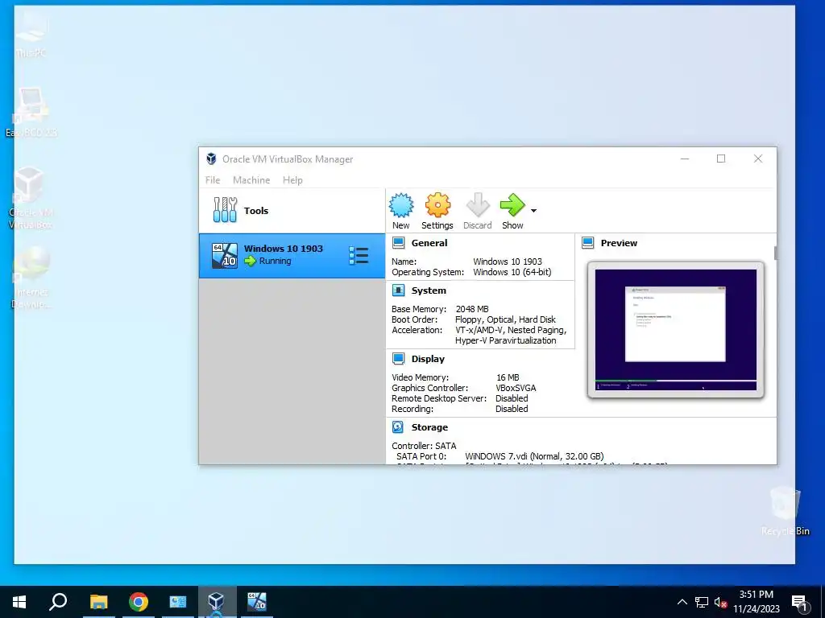Click the Internet Download desktop shortcut
This screenshot has height=618, width=825.
click(x=31, y=278)
